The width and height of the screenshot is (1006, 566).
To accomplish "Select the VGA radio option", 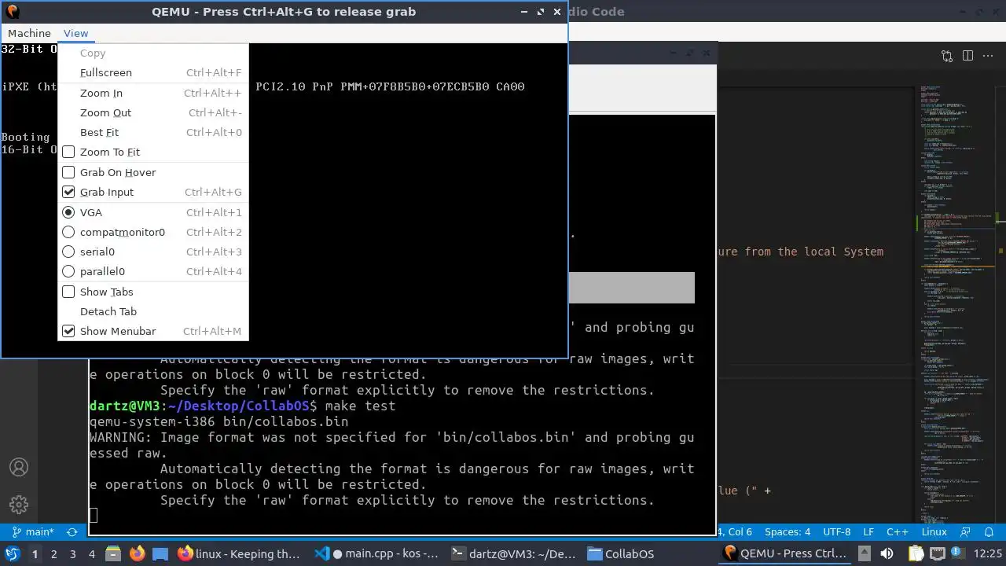I will (68, 212).
